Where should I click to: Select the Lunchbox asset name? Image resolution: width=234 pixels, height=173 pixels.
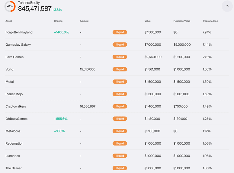point(13,156)
